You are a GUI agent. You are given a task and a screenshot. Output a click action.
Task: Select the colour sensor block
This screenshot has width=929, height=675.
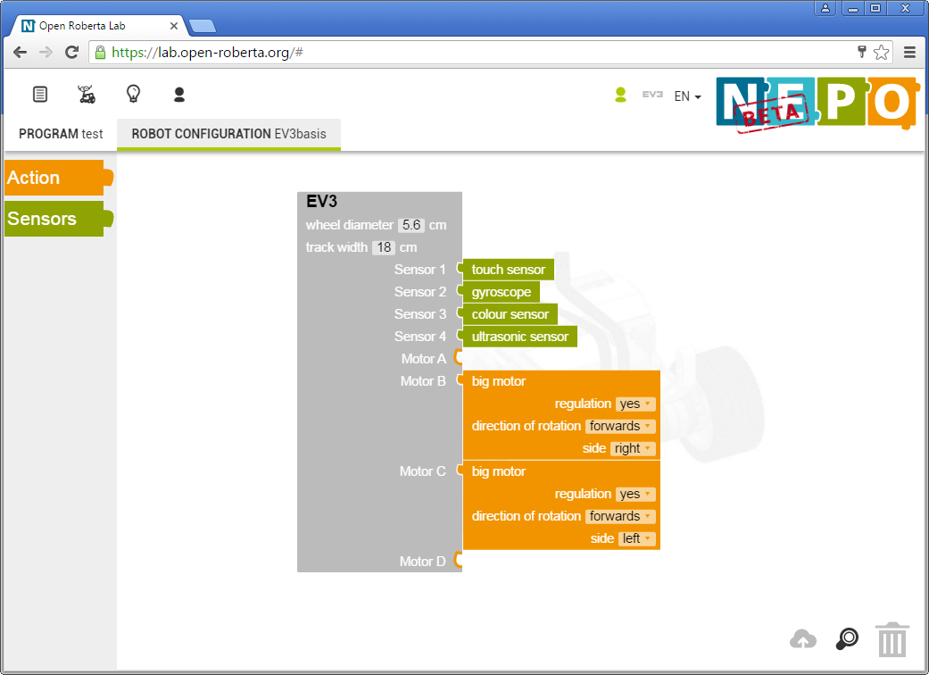click(x=510, y=314)
